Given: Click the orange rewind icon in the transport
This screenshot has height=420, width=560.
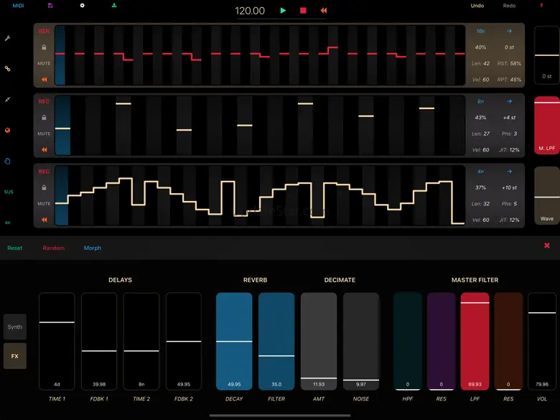Looking at the screenshot, I should click(324, 11).
